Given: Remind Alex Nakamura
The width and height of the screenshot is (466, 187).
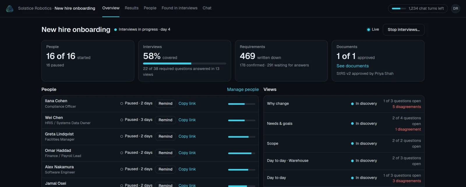Looking at the screenshot, I should point(165,169).
